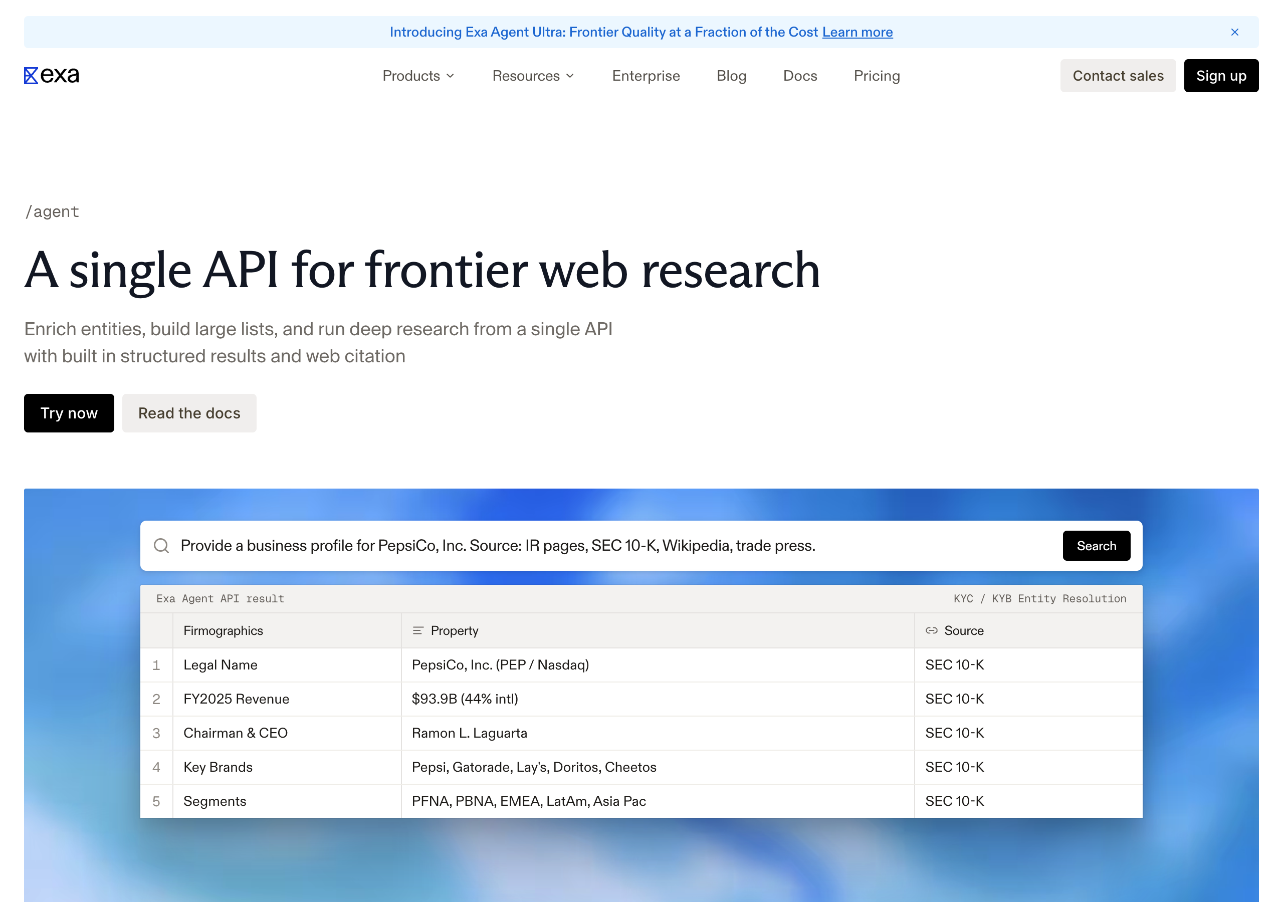Open Docs from the navigation

click(800, 76)
